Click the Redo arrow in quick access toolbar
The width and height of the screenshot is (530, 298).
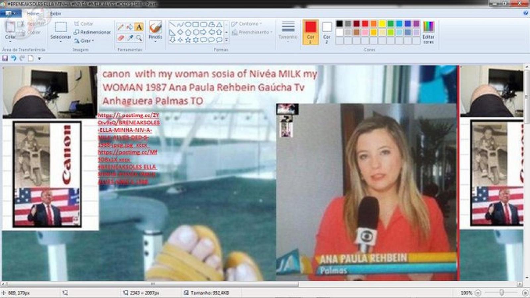22,58
